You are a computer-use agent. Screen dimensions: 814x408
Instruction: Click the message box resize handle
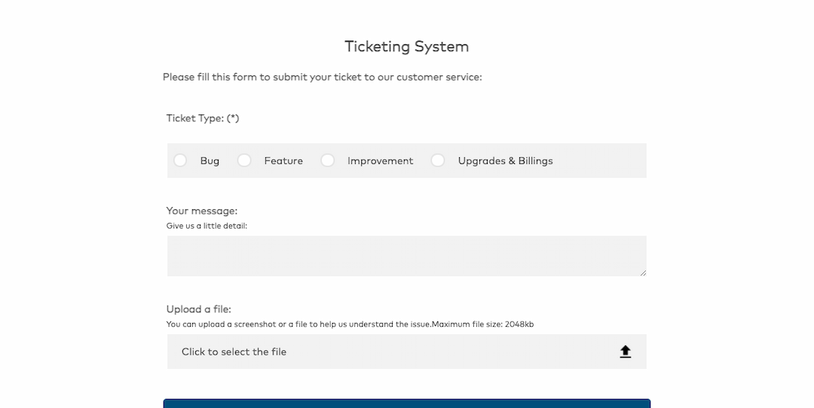643,273
